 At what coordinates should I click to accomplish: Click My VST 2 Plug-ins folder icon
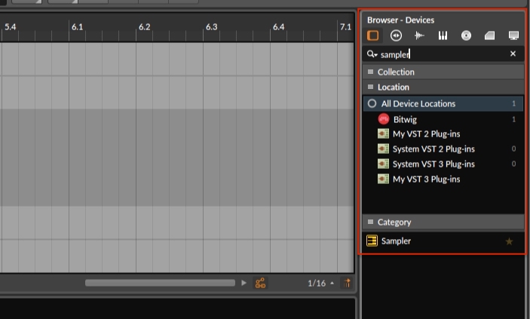point(383,134)
